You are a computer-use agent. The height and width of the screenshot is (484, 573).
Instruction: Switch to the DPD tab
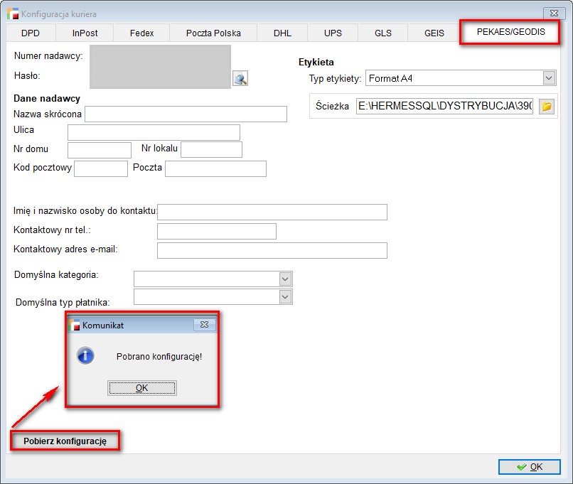coord(31,33)
